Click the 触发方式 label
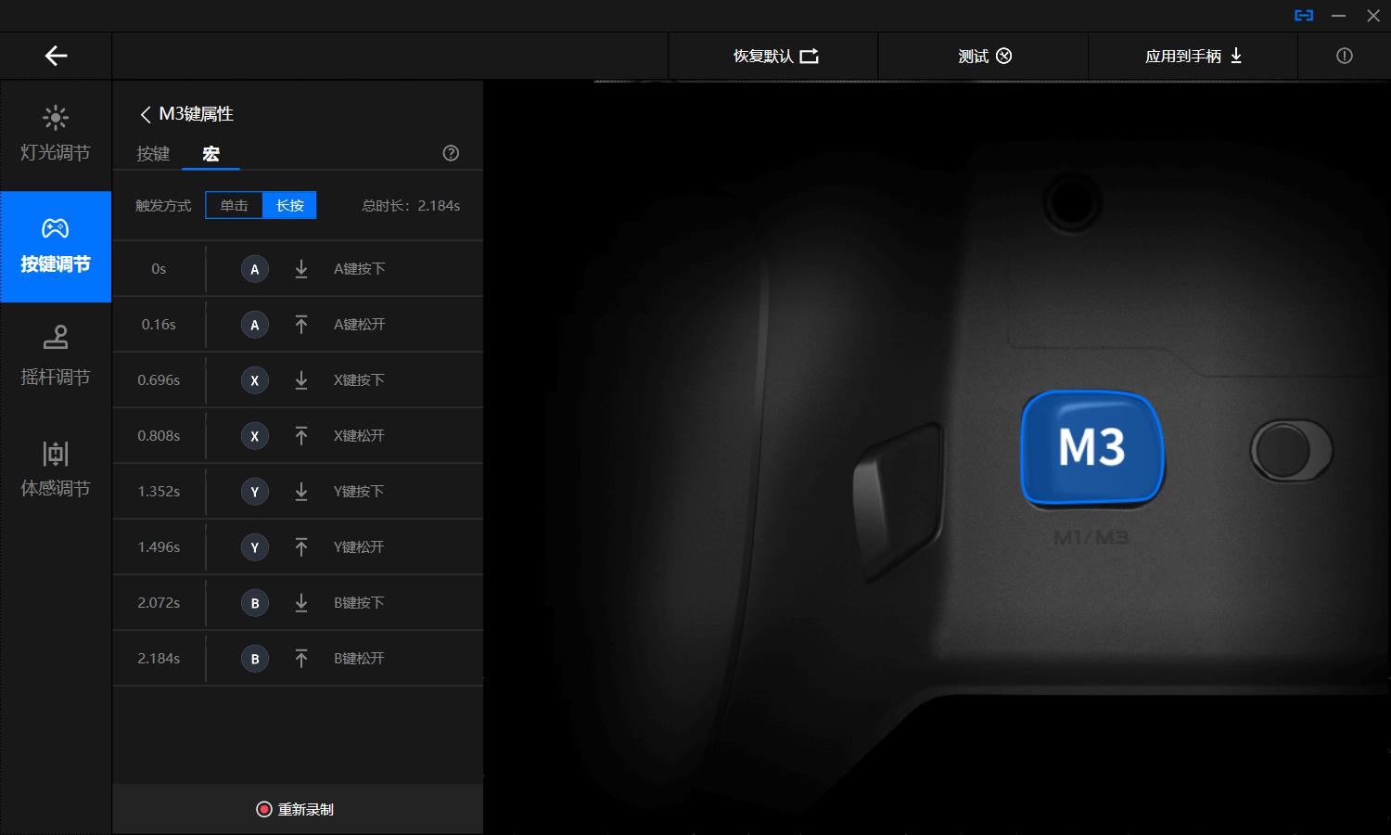The width and height of the screenshot is (1391, 835). (x=163, y=206)
